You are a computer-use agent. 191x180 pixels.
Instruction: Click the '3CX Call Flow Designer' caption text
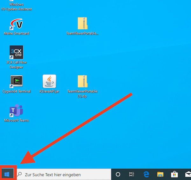click(17, 65)
